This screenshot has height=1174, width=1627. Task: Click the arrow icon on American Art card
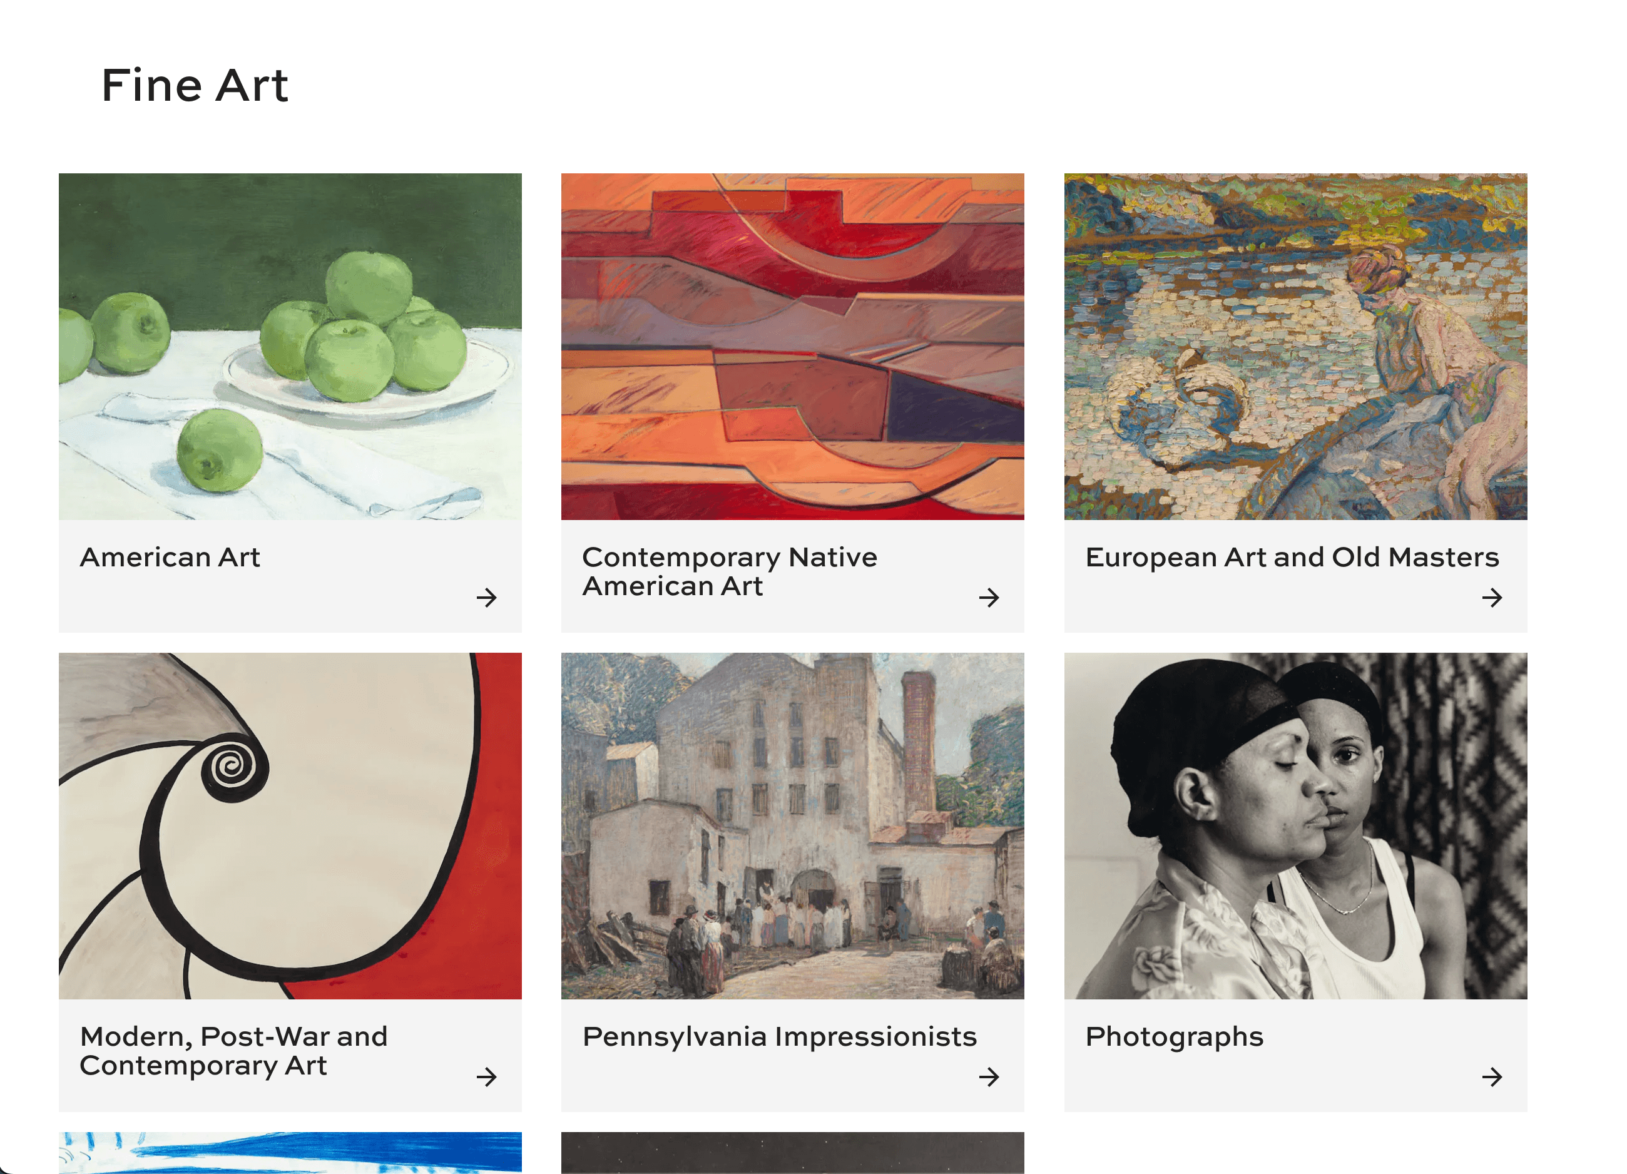tap(486, 597)
